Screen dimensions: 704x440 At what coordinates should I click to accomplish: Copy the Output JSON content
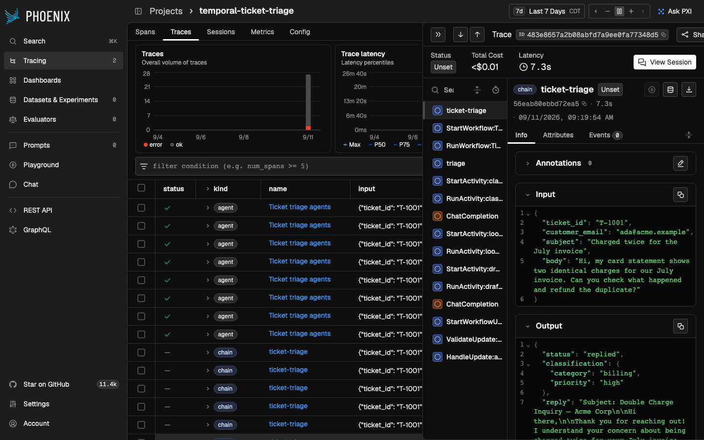click(x=681, y=326)
